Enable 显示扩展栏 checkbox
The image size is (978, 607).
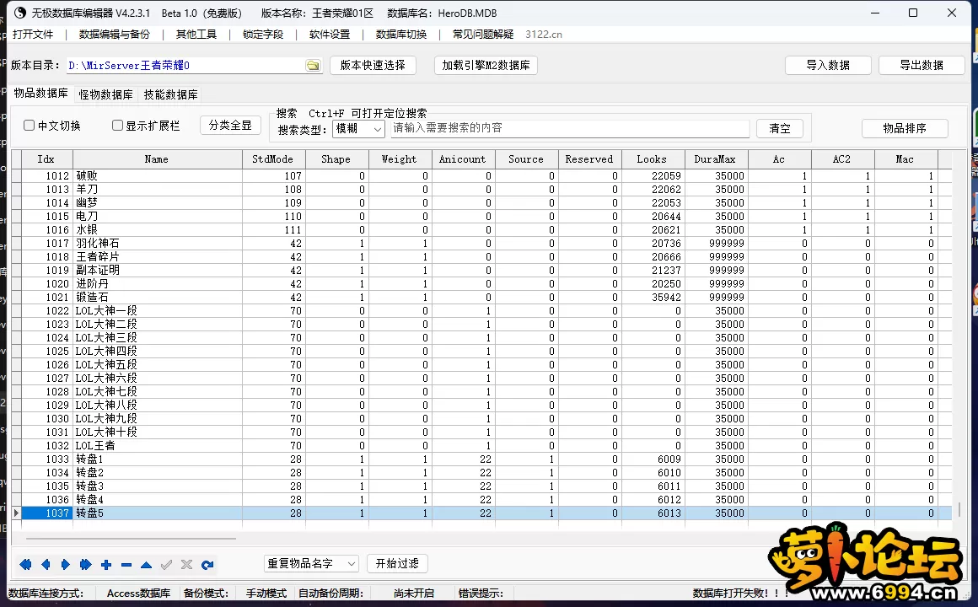click(x=117, y=126)
